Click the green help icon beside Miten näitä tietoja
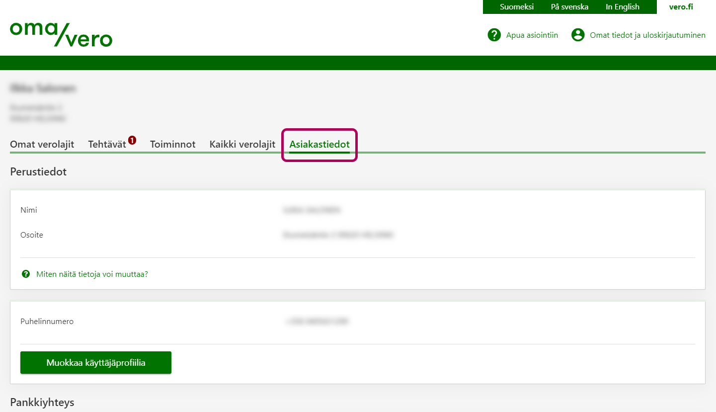716x412 pixels. [26, 274]
